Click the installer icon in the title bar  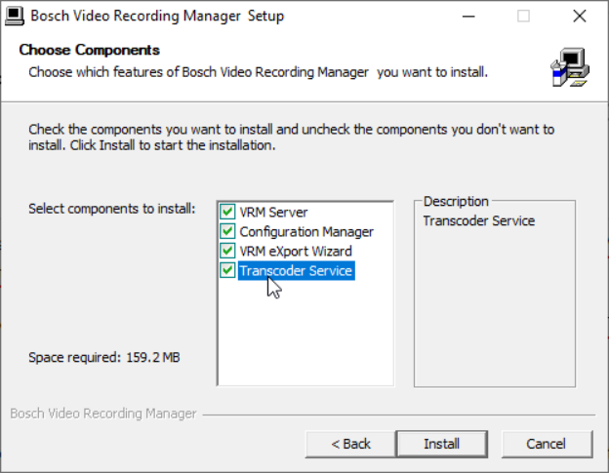[x=16, y=16]
